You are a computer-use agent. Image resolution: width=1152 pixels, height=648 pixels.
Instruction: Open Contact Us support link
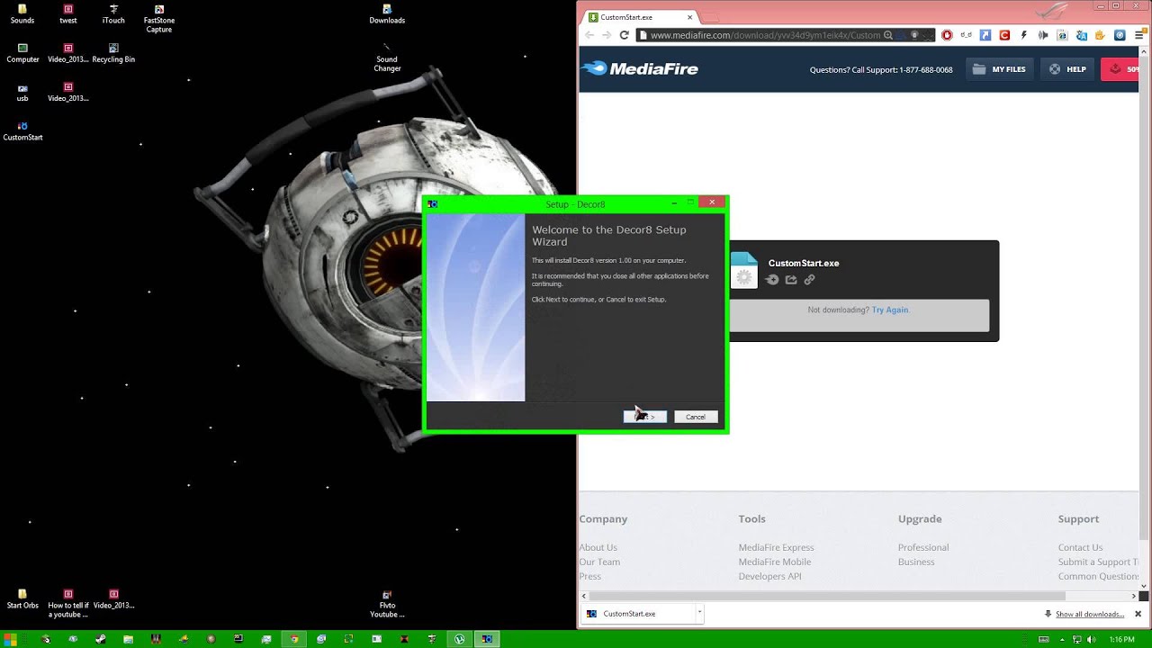[x=1080, y=547]
